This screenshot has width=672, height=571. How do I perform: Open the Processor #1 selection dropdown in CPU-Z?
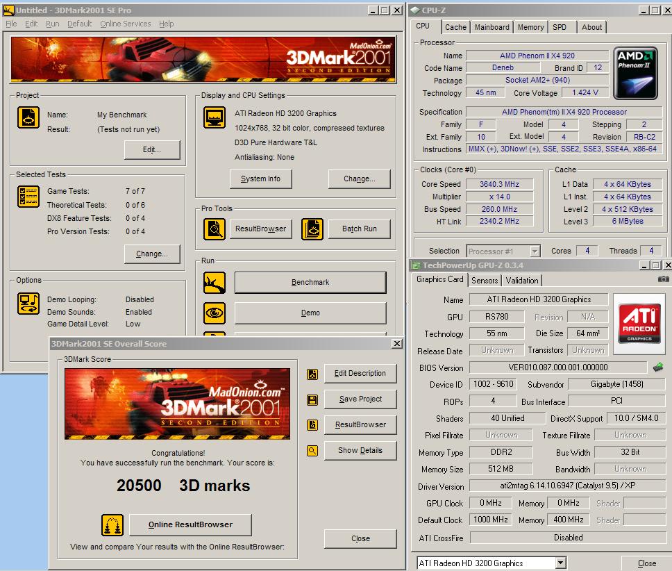point(535,251)
